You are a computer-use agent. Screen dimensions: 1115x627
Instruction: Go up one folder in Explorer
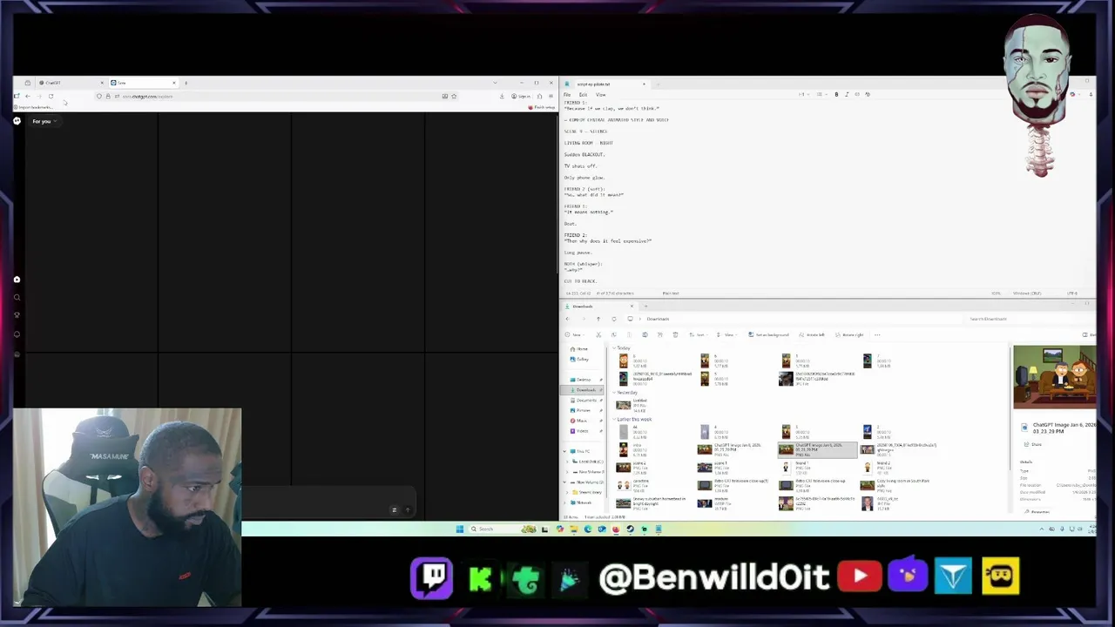[x=598, y=319]
